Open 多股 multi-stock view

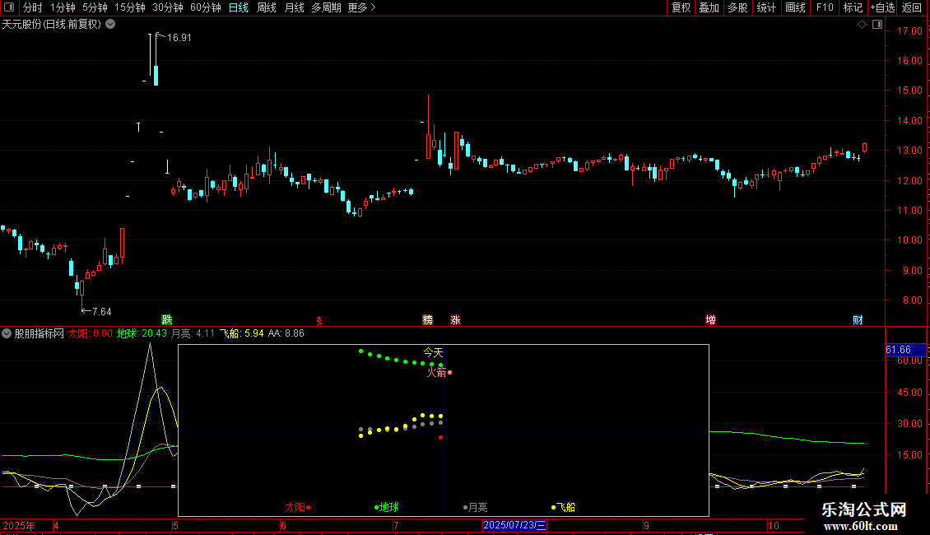[x=738, y=7]
